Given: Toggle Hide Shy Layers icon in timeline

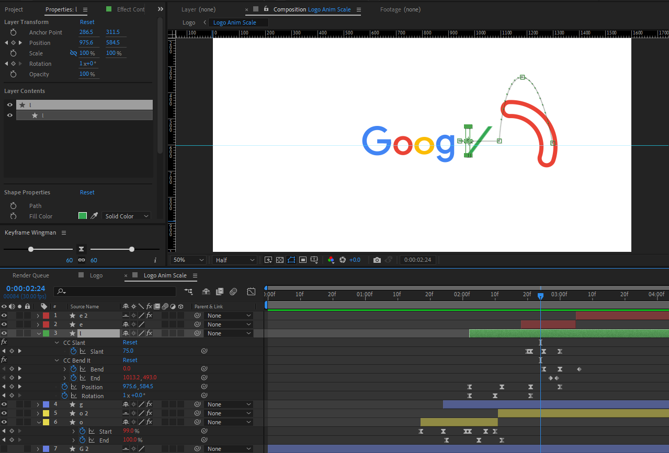Looking at the screenshot, I should point(206,292).
